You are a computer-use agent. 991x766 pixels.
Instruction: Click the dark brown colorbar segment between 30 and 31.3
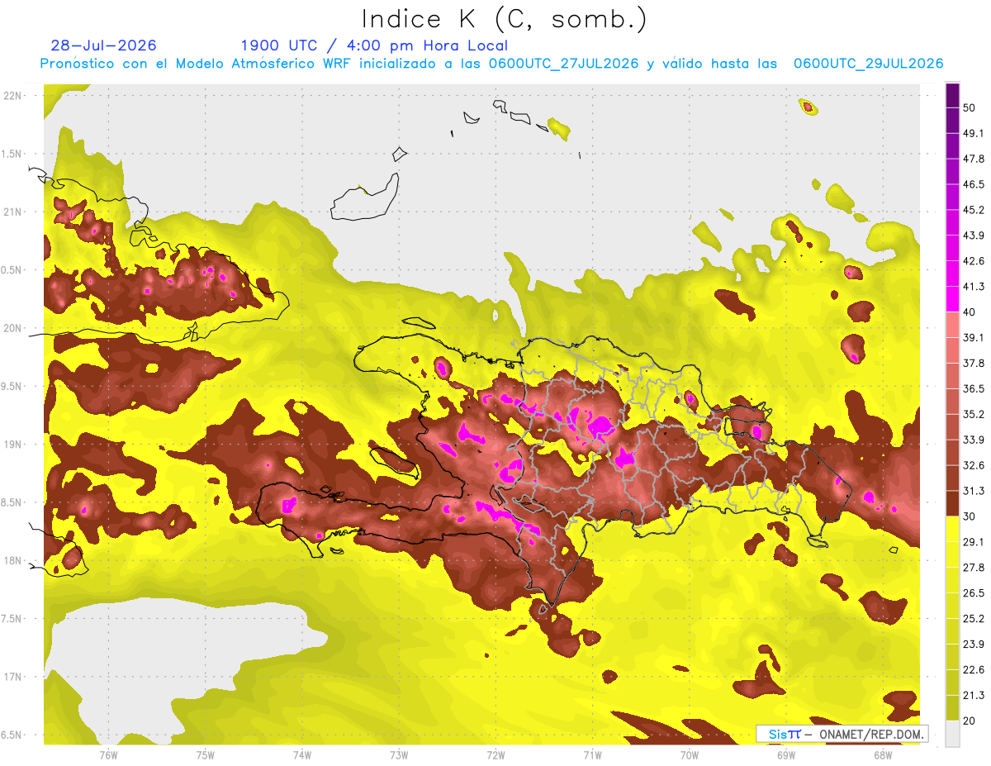pyautogui.click(x=952, y=504)
